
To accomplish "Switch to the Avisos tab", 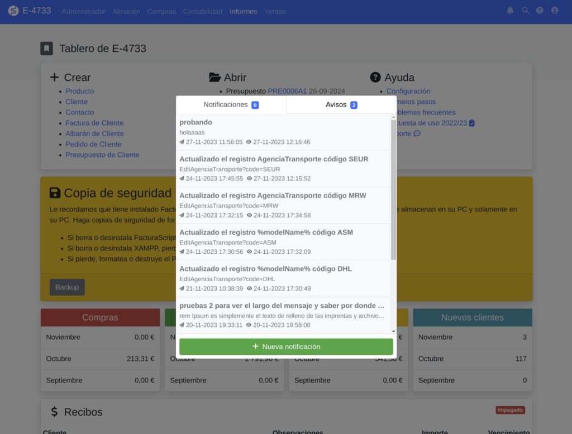I will [341, 105].
